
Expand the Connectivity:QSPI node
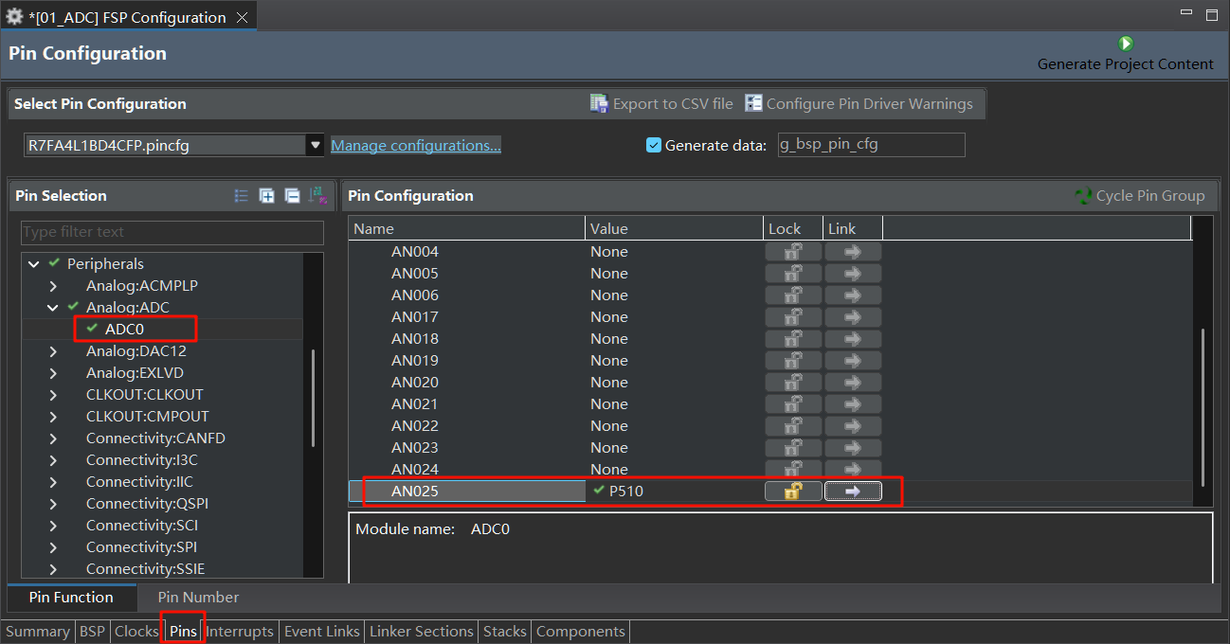[x=53, y=504]
